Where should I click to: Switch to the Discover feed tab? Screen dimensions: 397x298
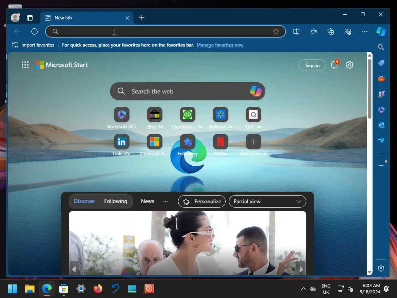pyautogui.click(x=84, y=201)
